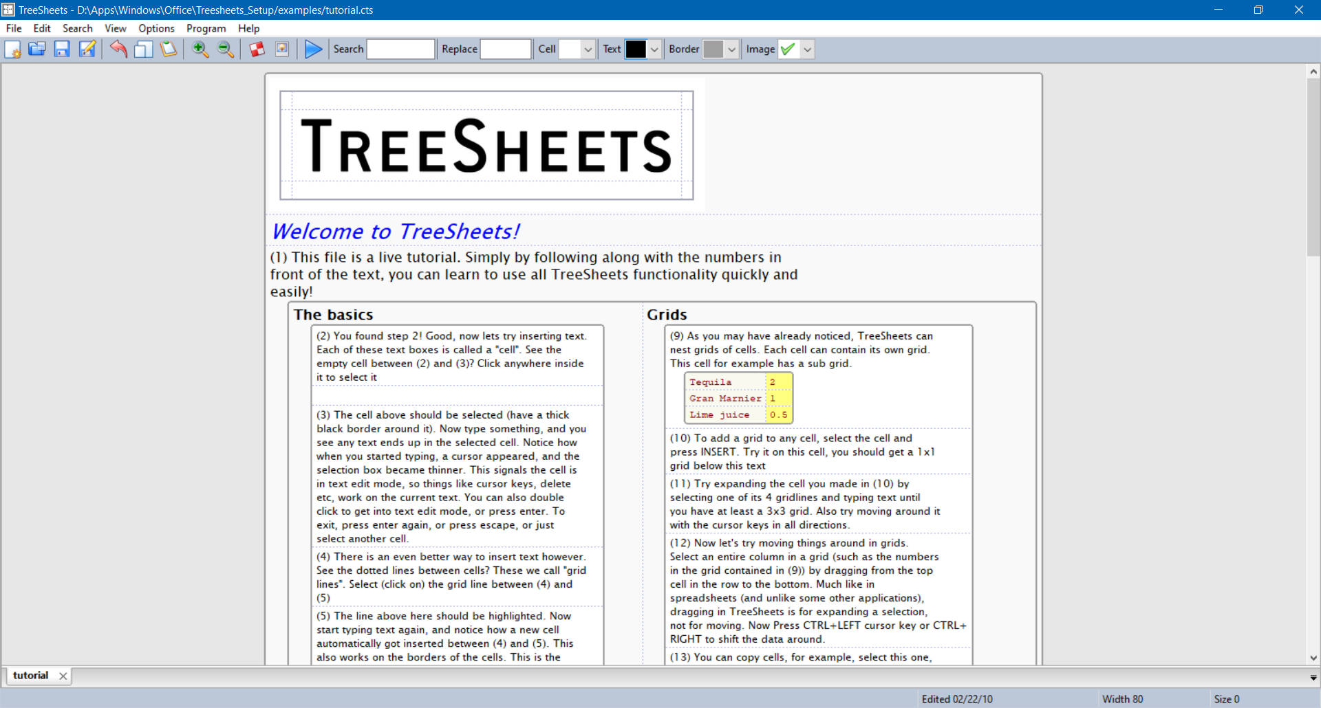1321x708 pixels.
Task: Open an existing file
Action: coord(37,49)
